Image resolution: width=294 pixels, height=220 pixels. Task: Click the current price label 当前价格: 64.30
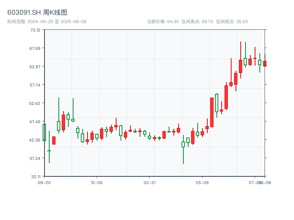point(163,22)
